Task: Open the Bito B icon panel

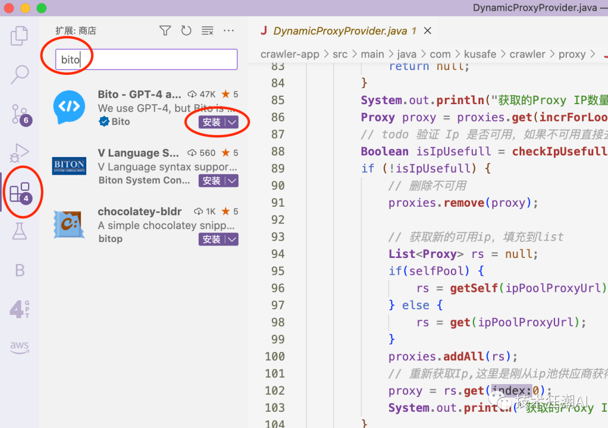Action: click(x=19, y=270)
